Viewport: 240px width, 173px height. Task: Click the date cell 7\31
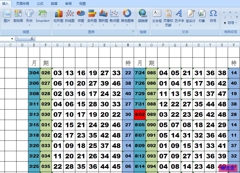140,104
